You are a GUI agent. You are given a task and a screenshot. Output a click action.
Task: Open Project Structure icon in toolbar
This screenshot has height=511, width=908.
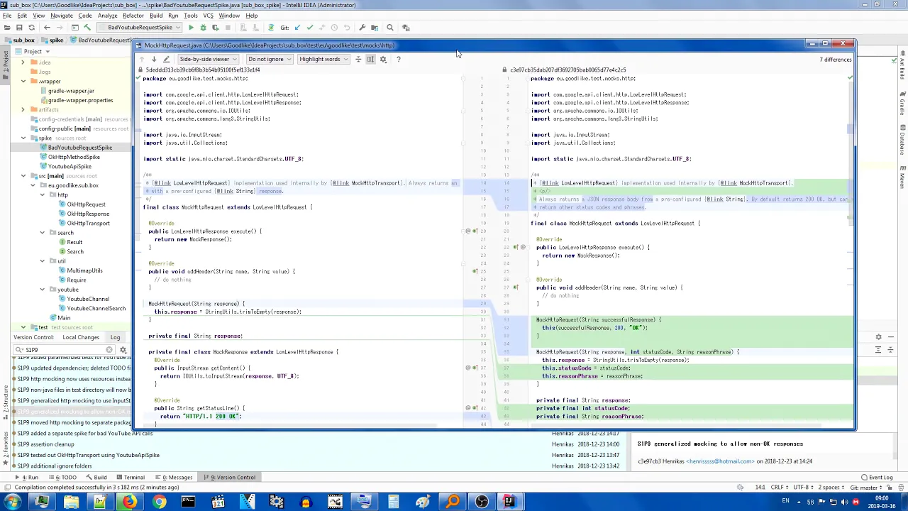[x=375, y=28]
